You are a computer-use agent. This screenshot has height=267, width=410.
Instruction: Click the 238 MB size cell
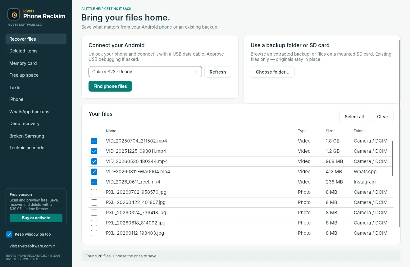[334, 182]
